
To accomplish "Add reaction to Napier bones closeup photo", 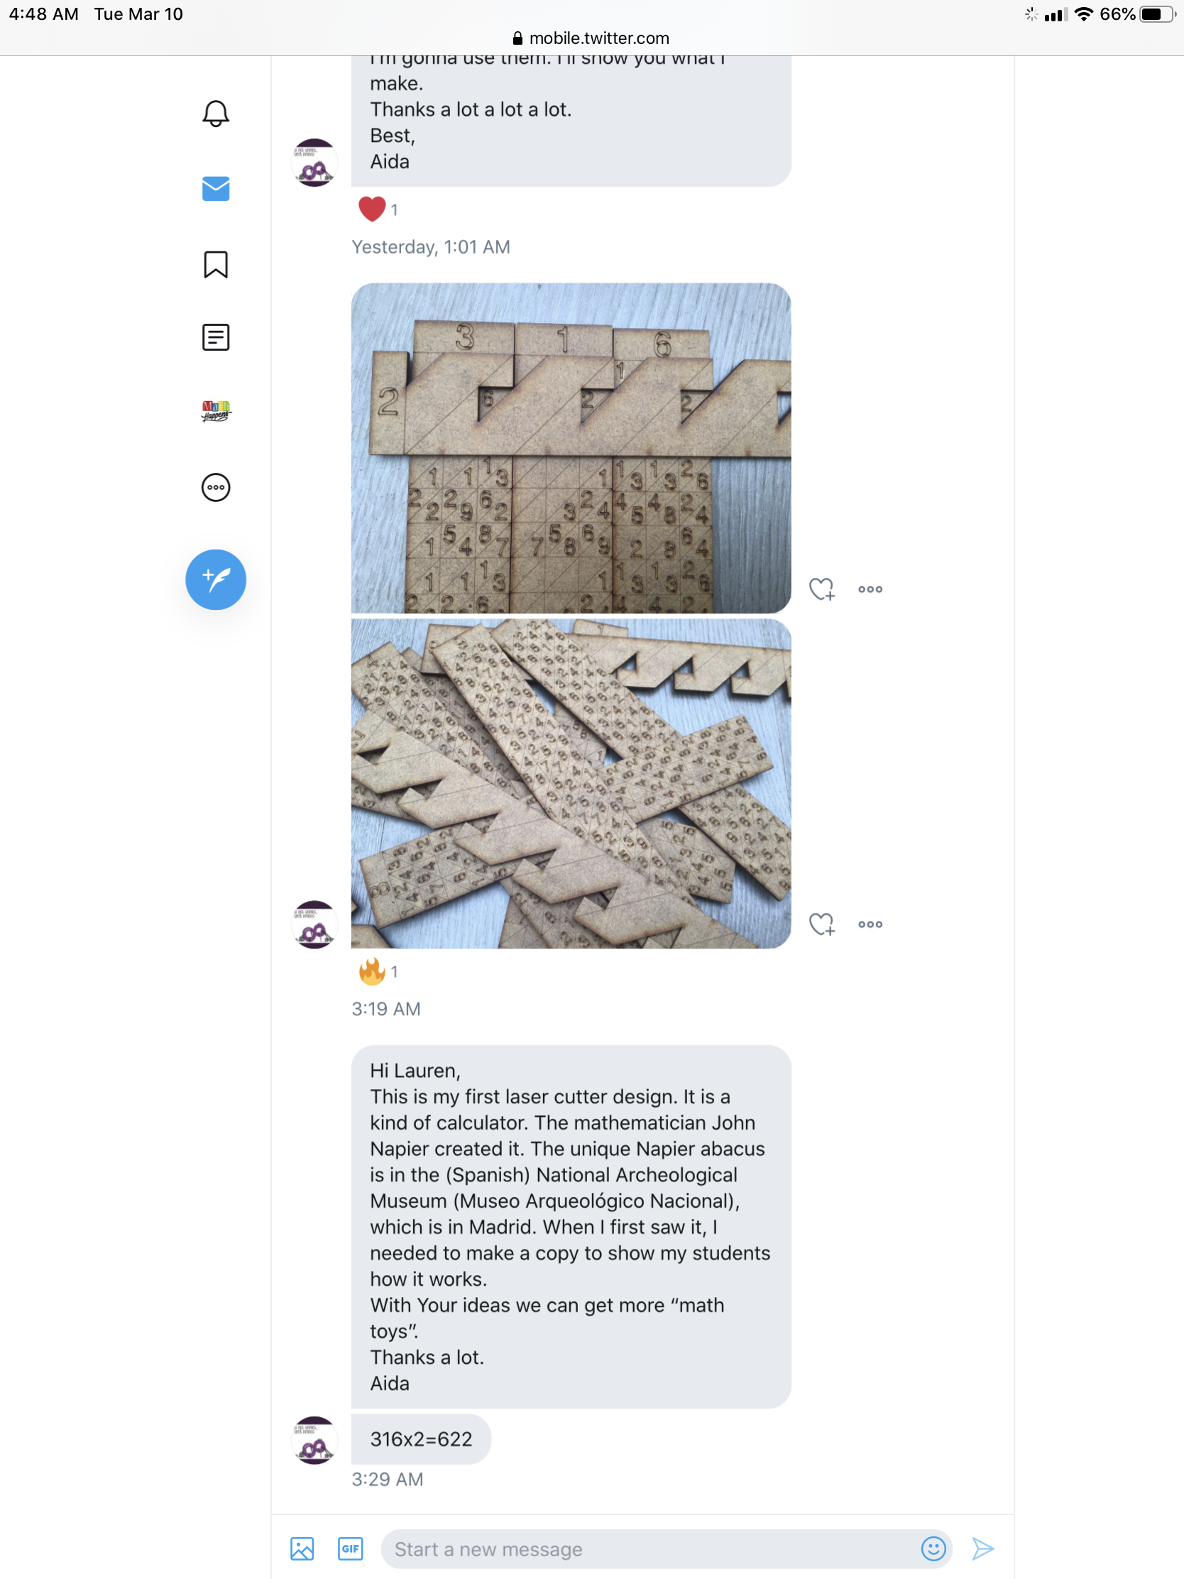I will point(821,589).
